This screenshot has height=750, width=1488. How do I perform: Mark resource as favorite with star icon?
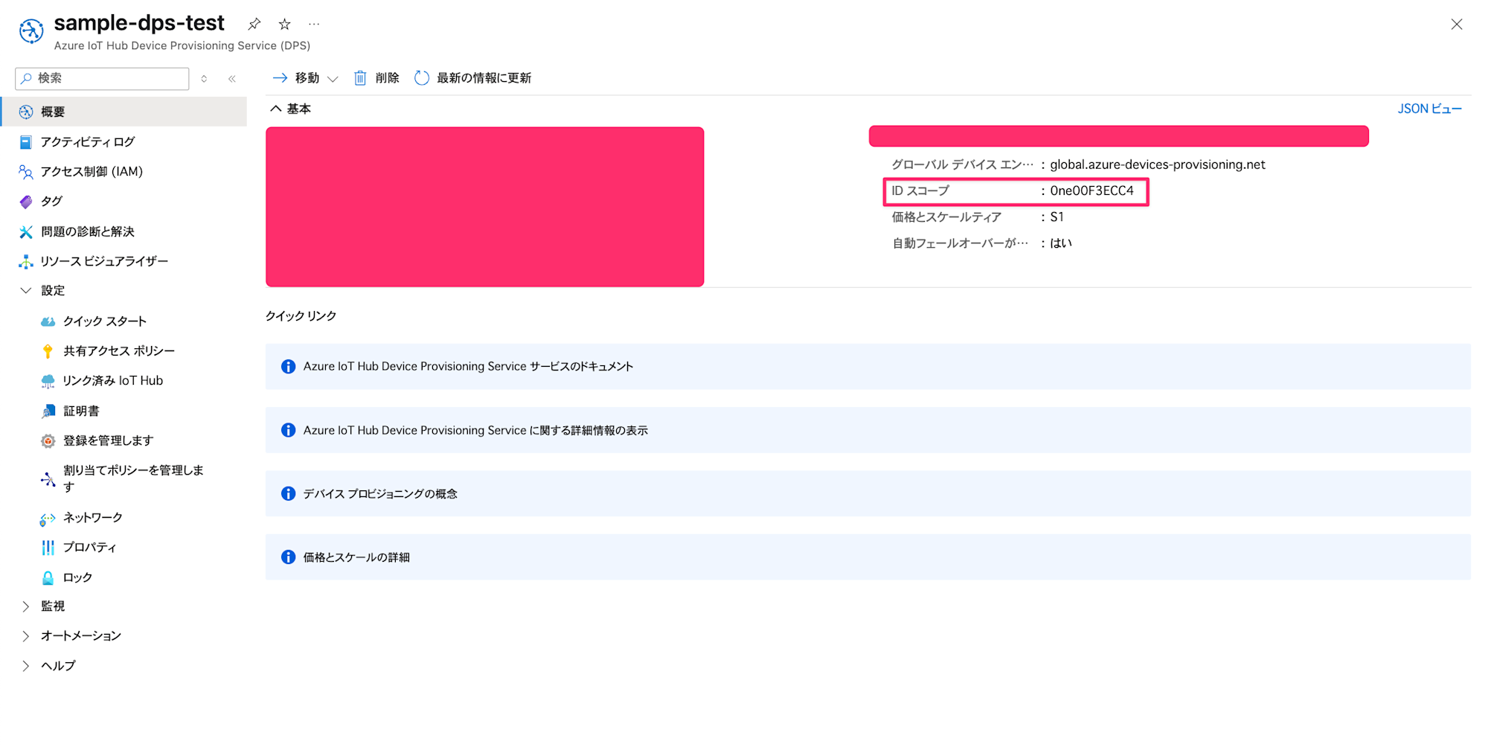[x=284, y=24]
